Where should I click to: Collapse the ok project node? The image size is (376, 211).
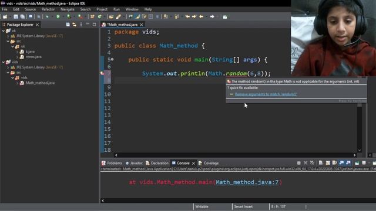tap(4, 31)
